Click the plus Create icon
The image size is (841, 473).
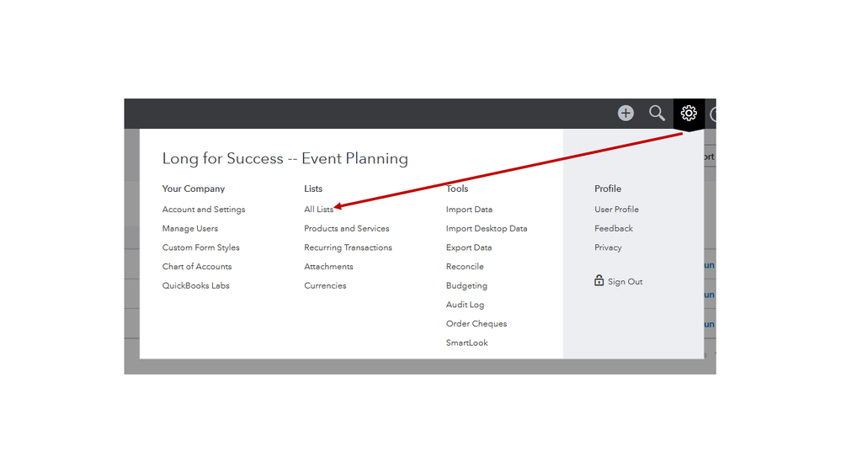coord(625,113)
